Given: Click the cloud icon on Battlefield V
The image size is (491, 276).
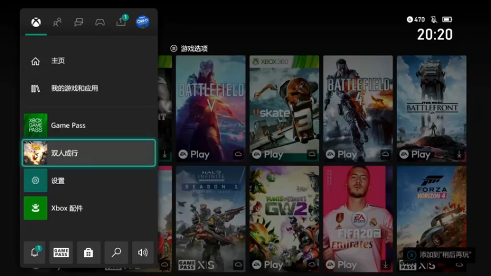Looking at the screenshot, I should [x=238, y=154].
